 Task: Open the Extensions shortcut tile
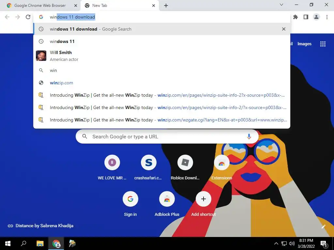[x=222, y=168]
